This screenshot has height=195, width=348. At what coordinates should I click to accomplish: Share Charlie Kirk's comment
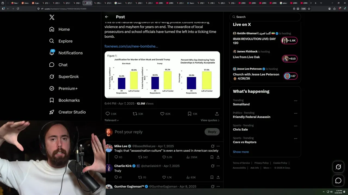218,177
